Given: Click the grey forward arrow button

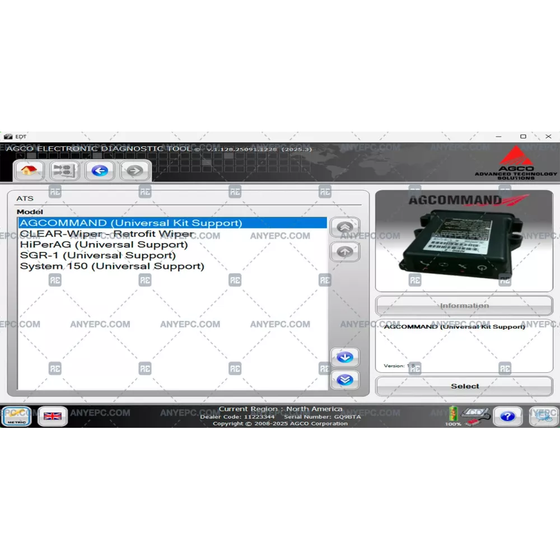Looking at the screenshot, I should (135, 170).
